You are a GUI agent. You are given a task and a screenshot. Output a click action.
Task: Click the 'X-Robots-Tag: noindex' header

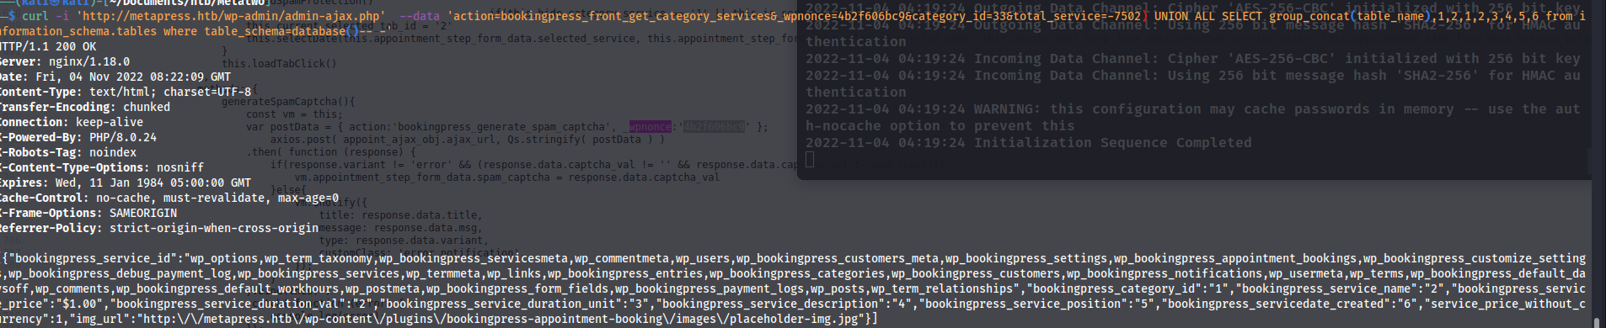pos(68,152)
